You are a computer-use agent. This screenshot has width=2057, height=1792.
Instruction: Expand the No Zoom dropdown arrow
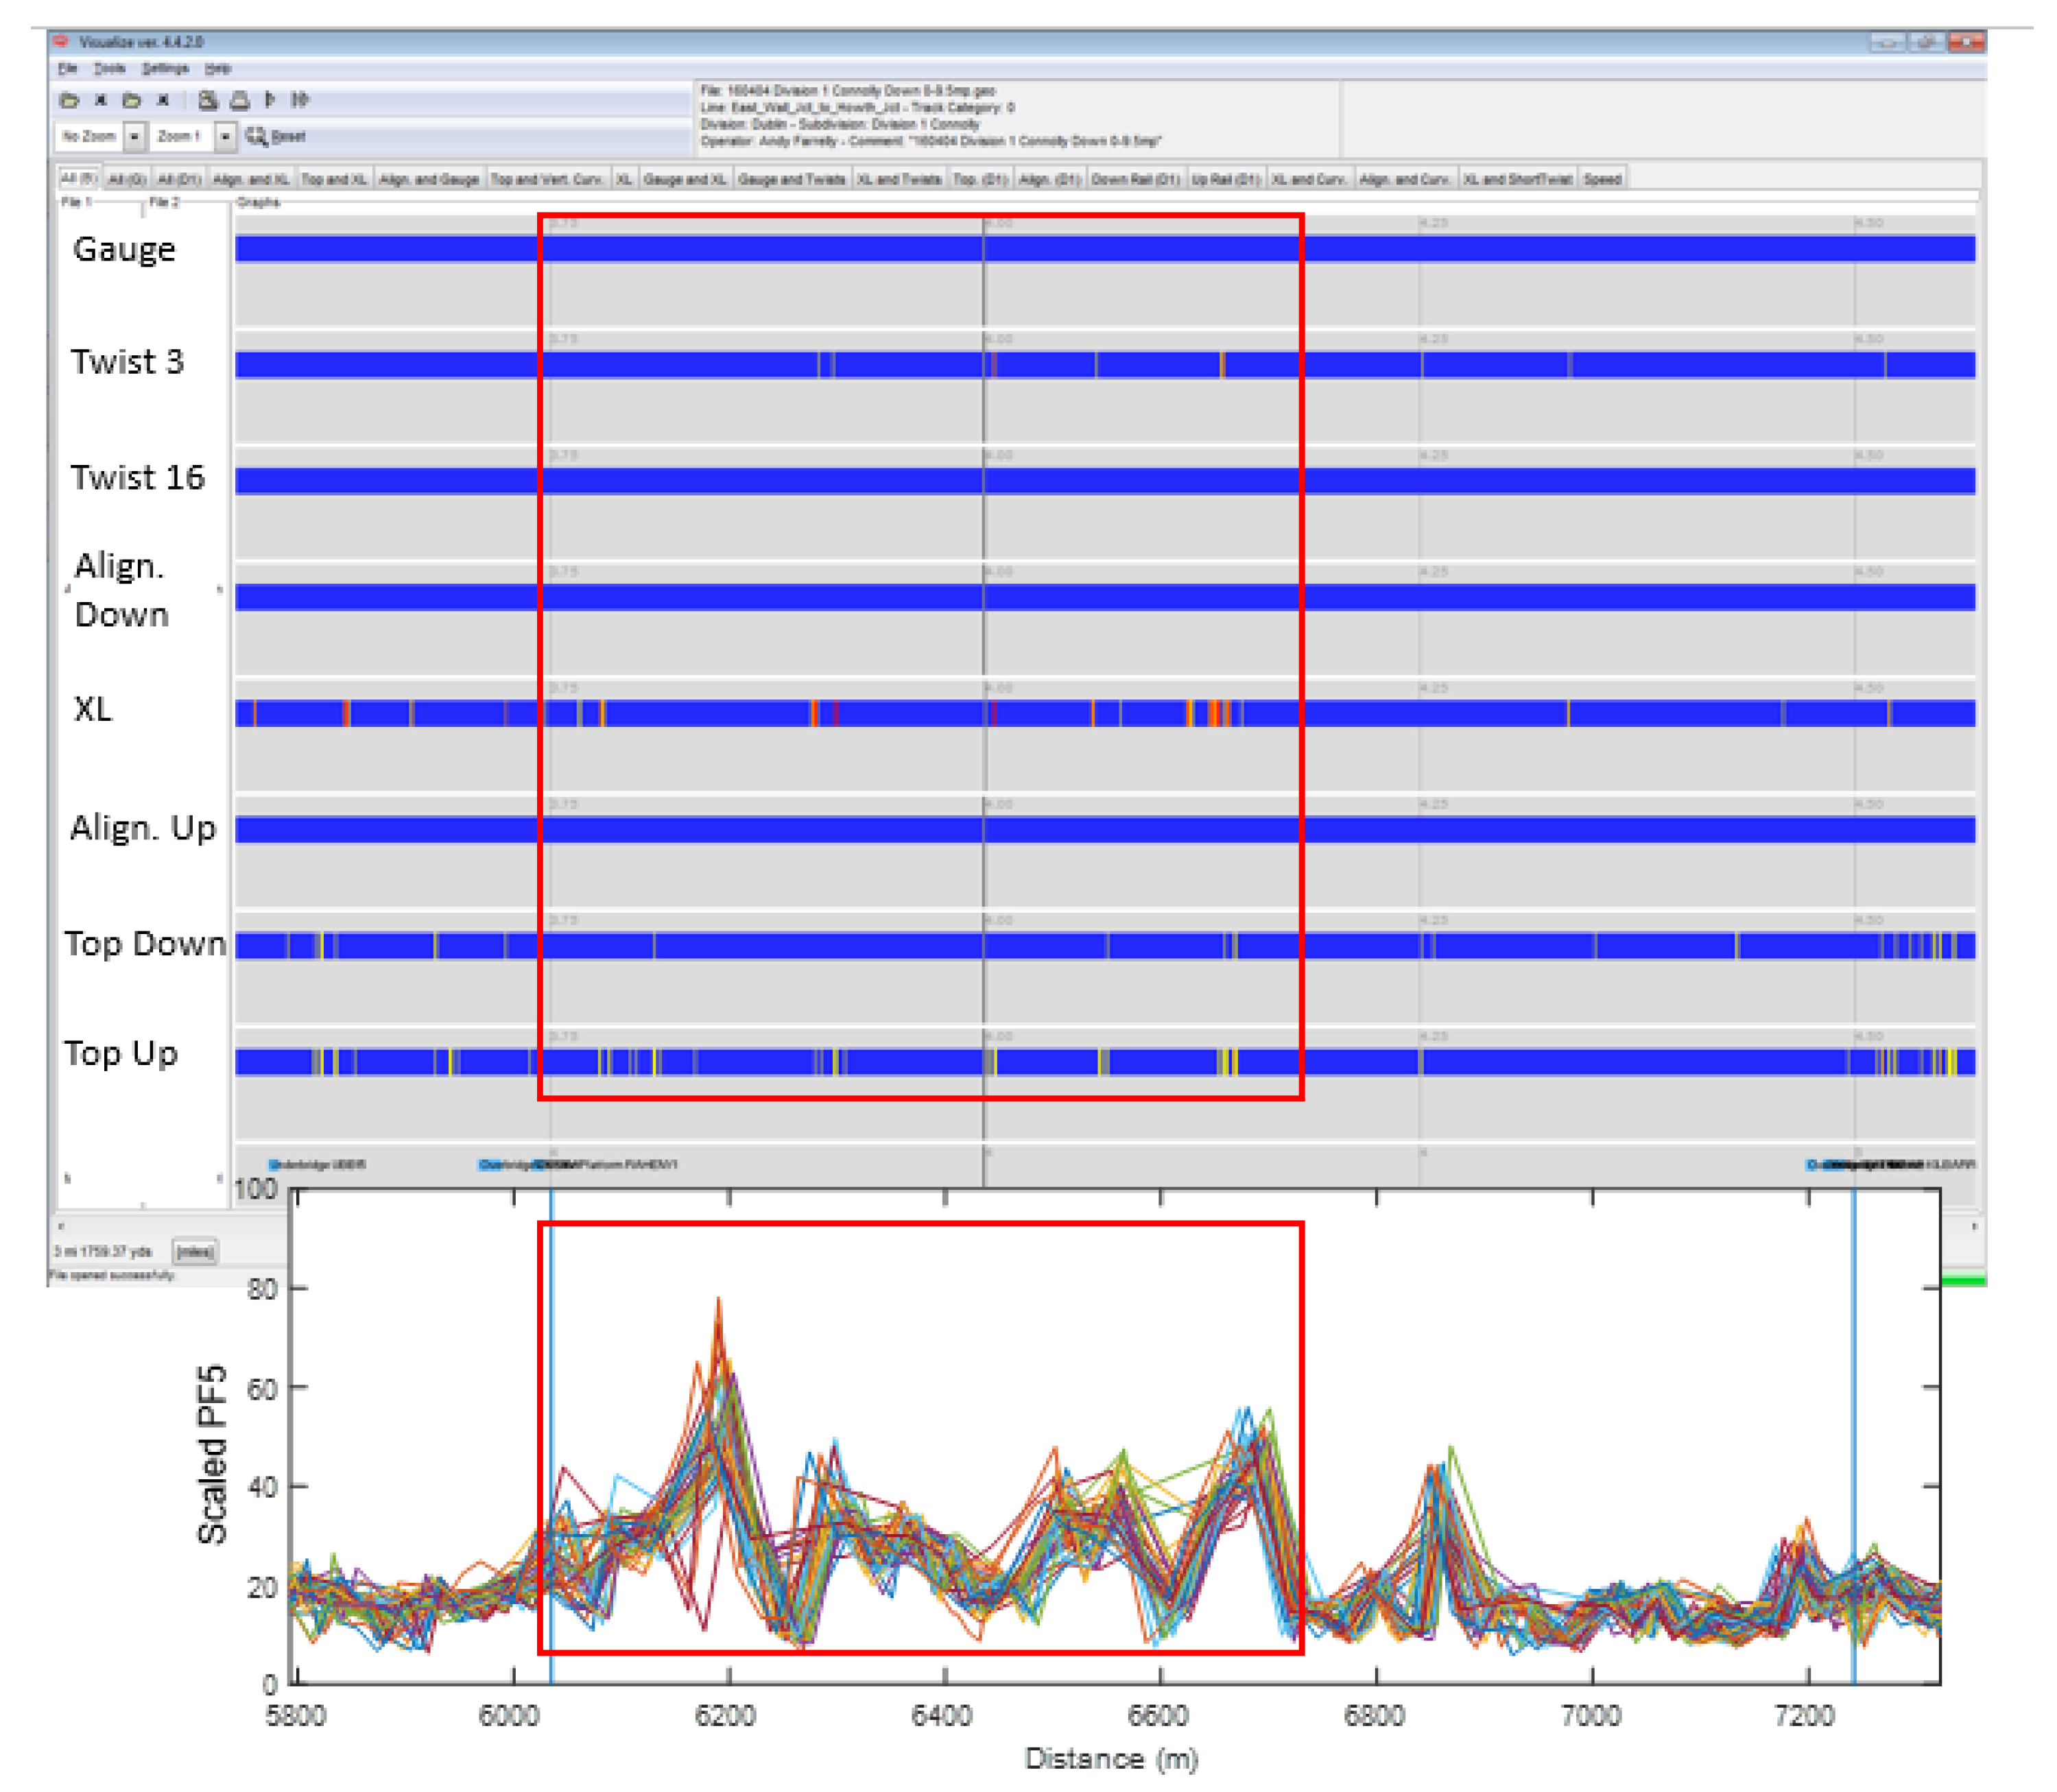(134, 136)
